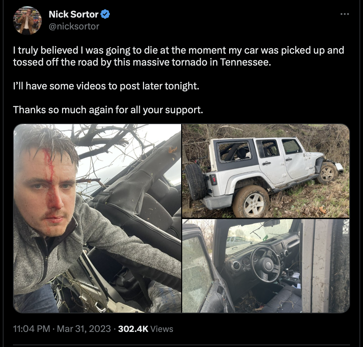Click the Views label

tap(162, 329)
